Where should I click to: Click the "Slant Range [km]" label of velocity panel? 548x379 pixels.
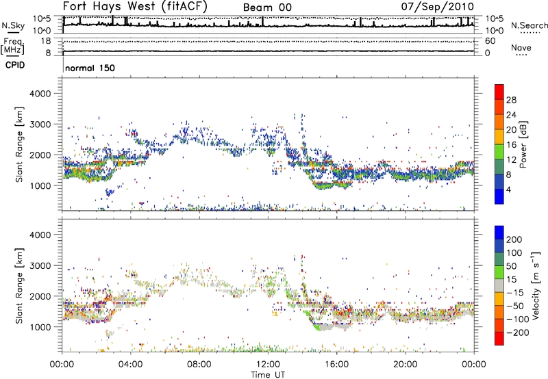19,286
